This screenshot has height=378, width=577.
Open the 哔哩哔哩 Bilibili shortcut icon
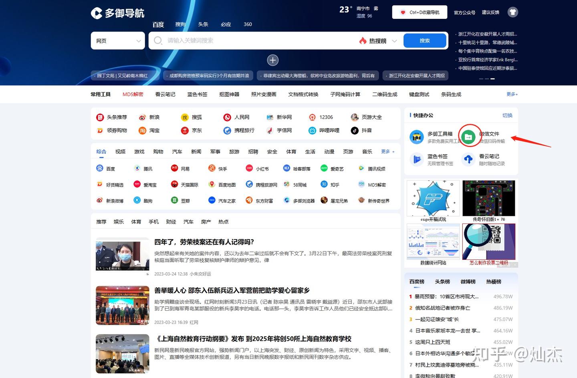[312, 130]
